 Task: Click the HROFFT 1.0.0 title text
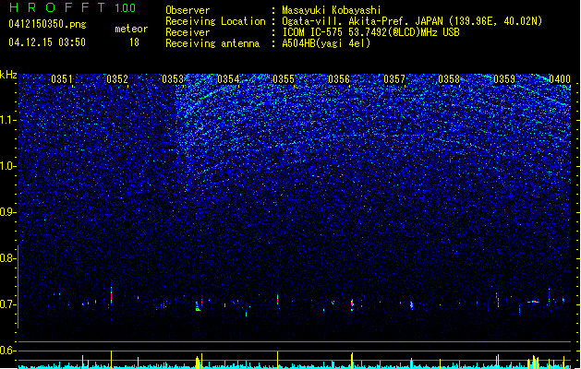pyautogui.click(x=73, y=7)
